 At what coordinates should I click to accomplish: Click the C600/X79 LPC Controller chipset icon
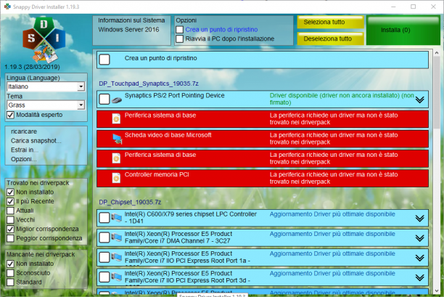click(x=116, y=218)
